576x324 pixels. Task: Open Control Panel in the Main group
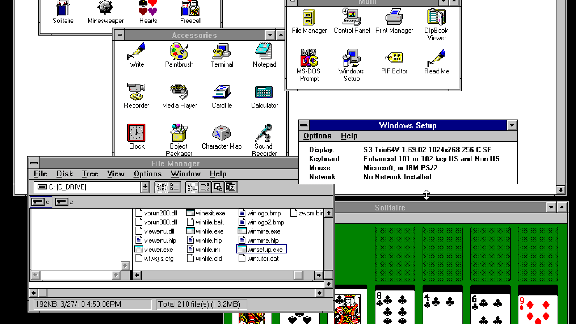[x=351, y=17]
